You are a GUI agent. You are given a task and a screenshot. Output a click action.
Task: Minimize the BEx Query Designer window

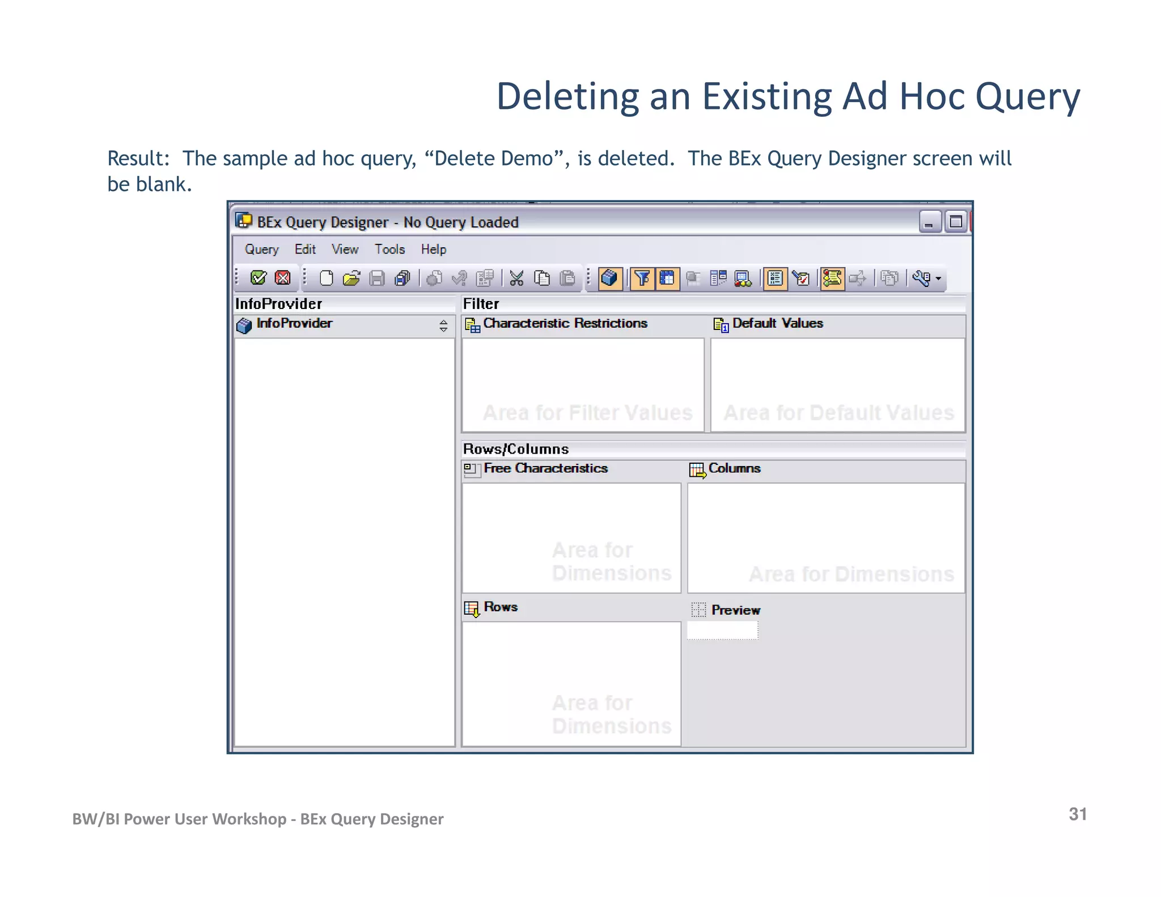tap(930, 222)
